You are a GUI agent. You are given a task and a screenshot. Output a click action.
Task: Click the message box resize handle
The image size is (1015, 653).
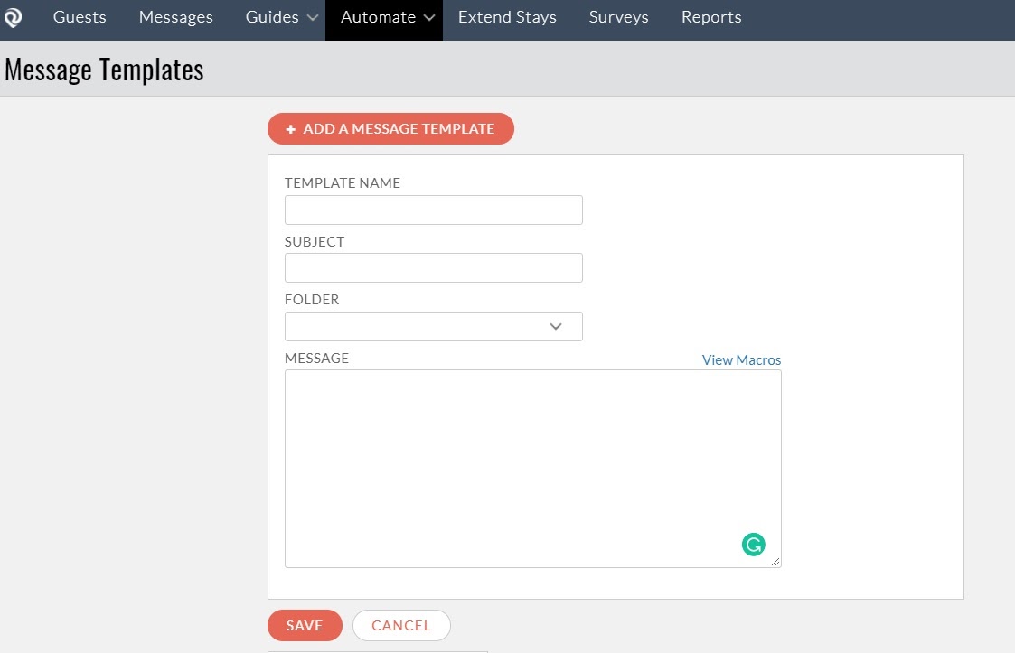click(x=775, y=562)
